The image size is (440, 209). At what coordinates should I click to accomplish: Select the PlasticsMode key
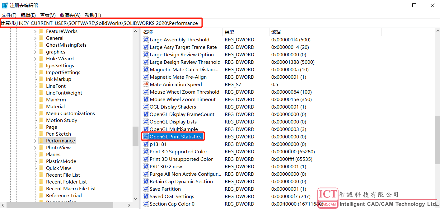pyautogui.click(x=61, y=161)
